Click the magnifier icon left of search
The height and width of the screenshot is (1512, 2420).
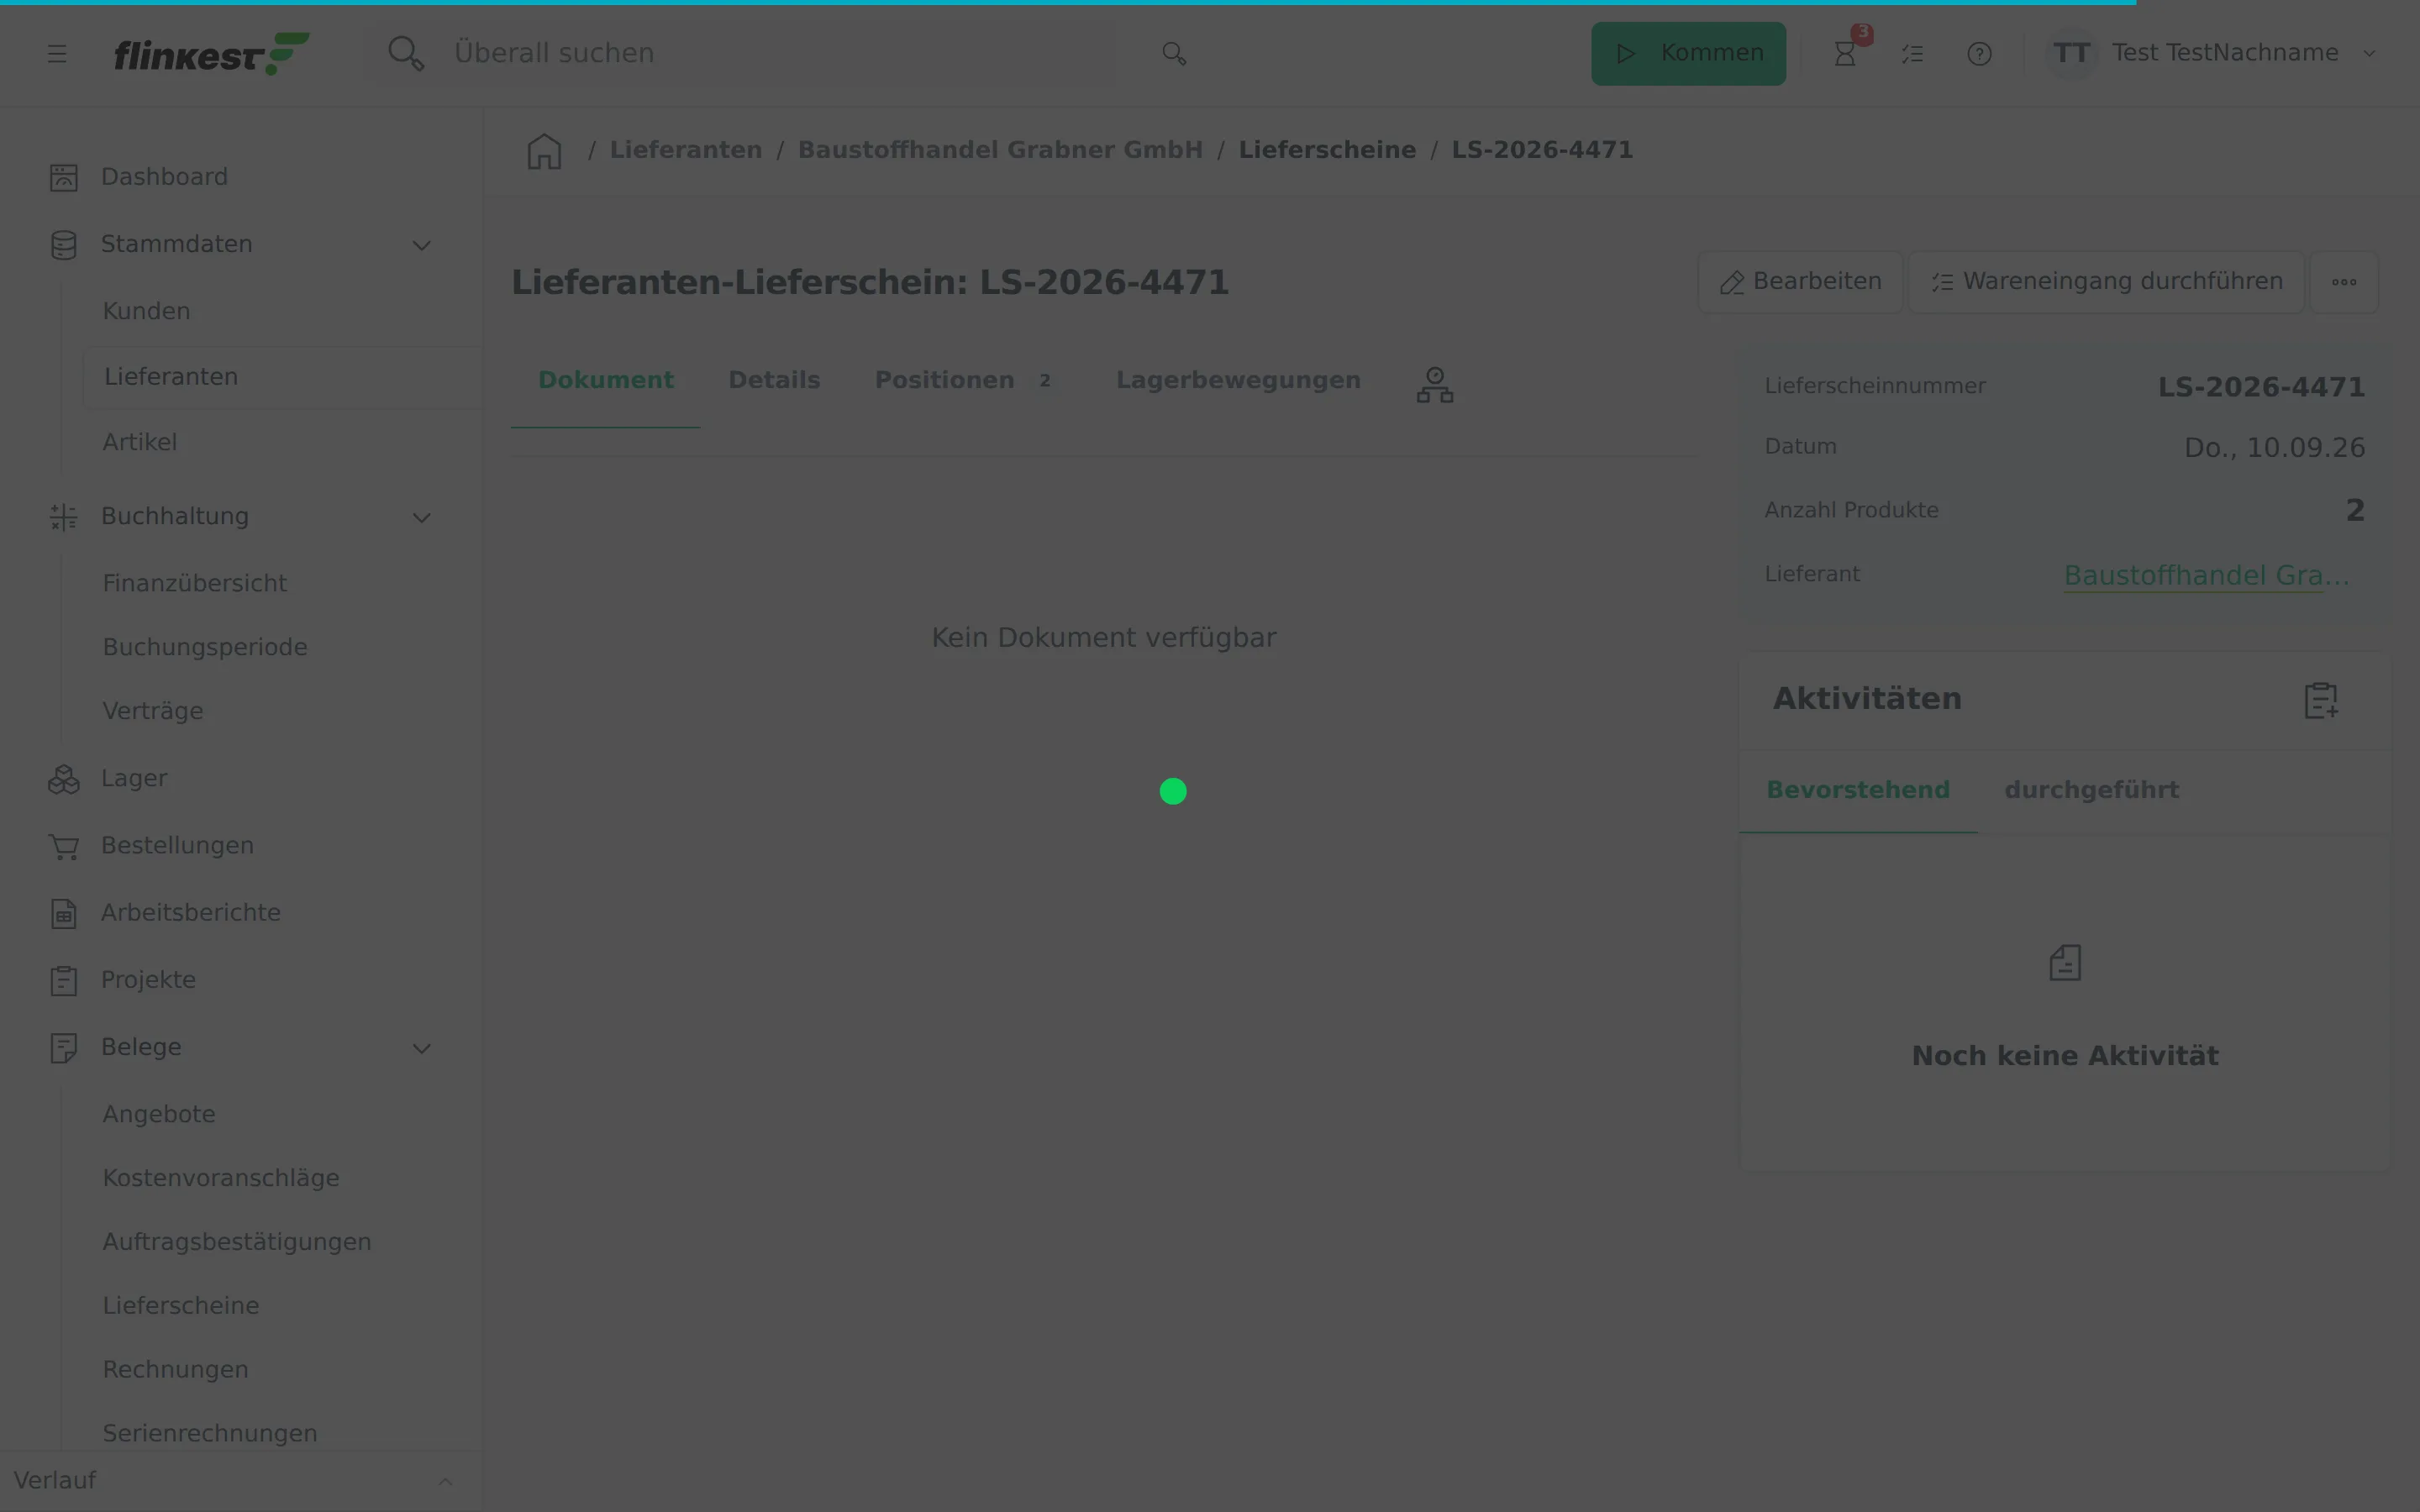(x=406, y=53)
